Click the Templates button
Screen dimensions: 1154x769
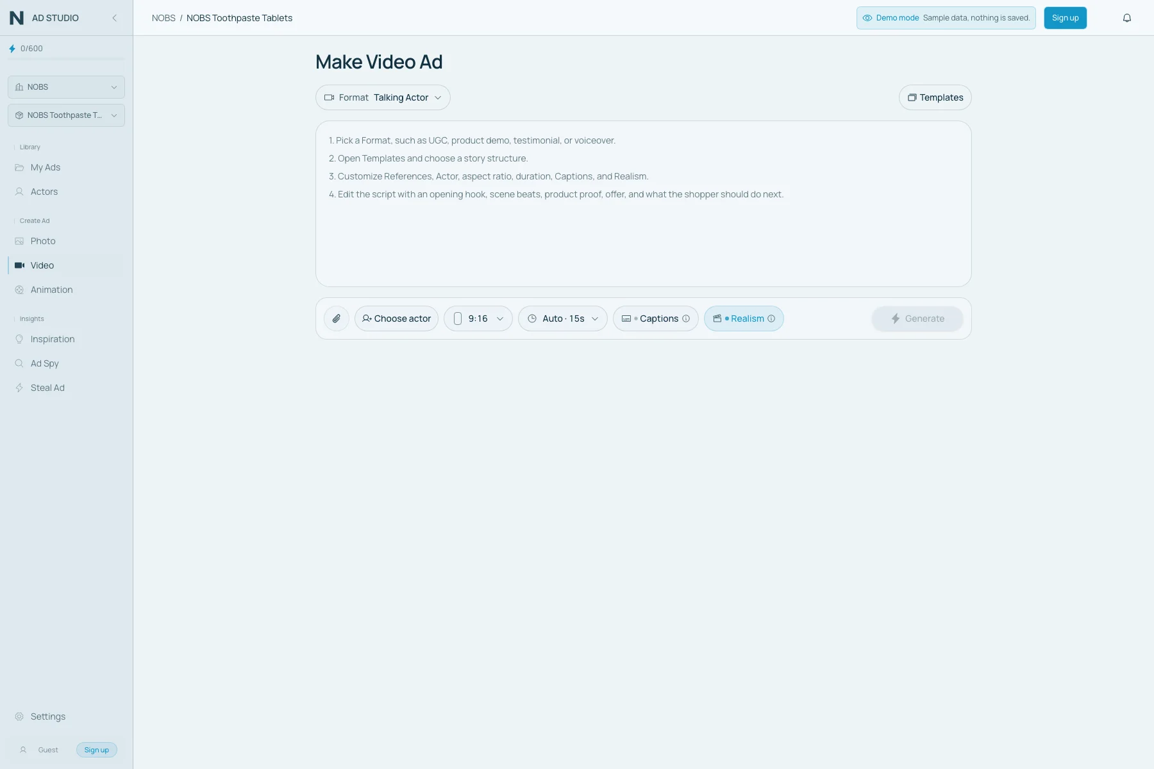point(935,97)
